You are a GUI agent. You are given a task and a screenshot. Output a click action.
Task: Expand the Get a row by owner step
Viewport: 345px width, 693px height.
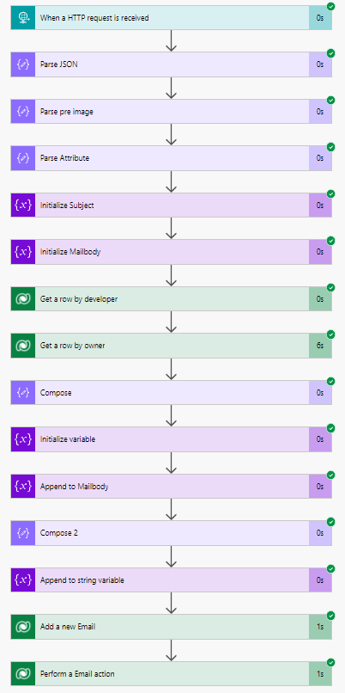(x=171, y=346)
